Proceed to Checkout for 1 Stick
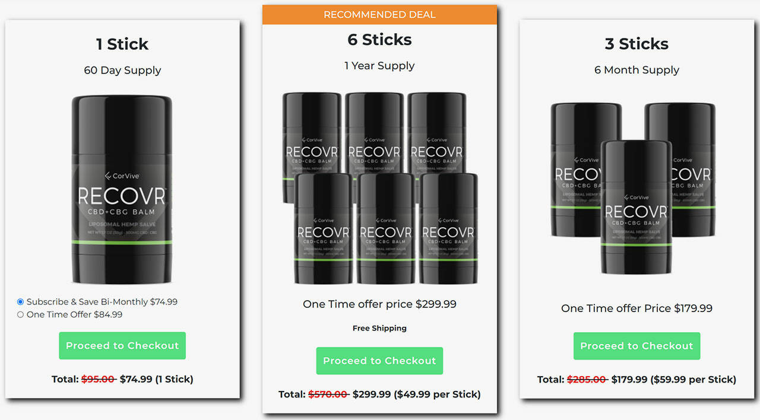The image size is (760, 420). (122, 346)
